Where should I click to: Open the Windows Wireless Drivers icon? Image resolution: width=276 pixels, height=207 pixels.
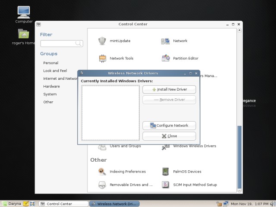(x=166, y=147)
